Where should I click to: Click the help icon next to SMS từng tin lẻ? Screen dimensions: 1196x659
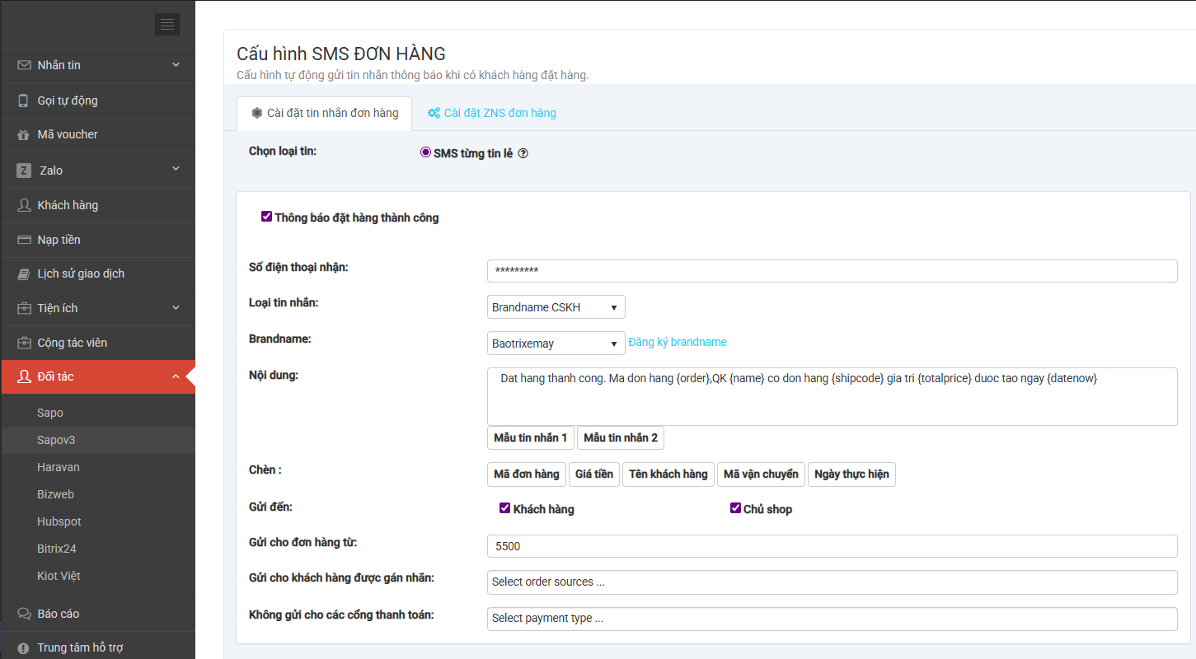click(x=523, y=153)
